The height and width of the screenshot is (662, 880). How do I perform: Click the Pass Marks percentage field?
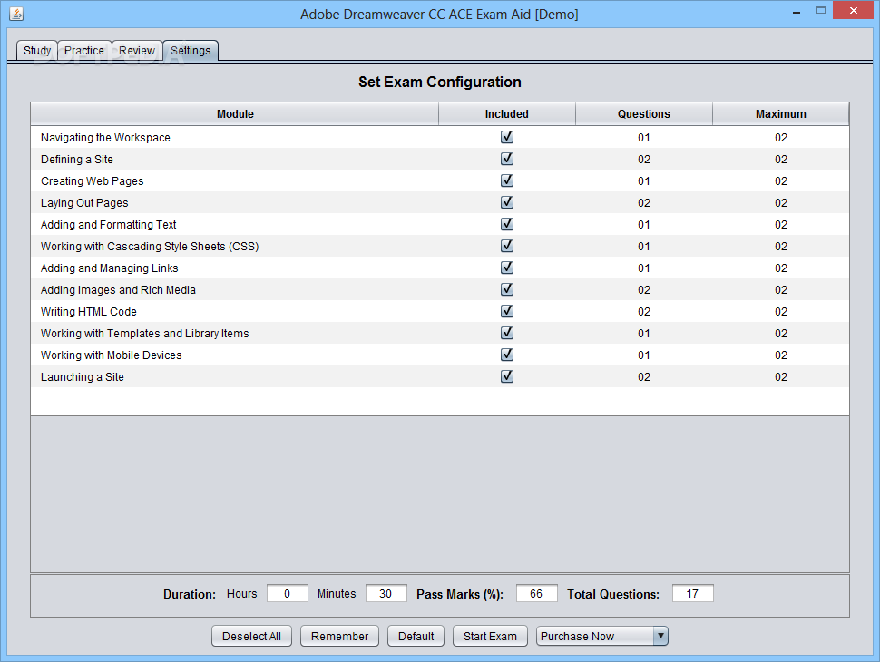click(x=536, y=594)
